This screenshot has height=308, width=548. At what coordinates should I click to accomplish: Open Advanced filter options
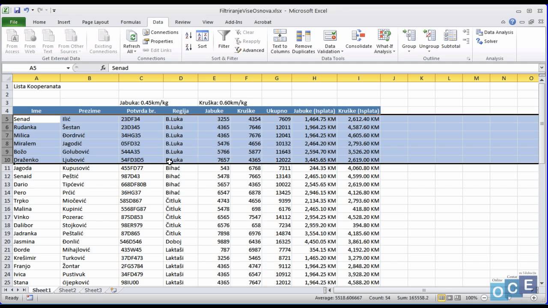point(250,50)
